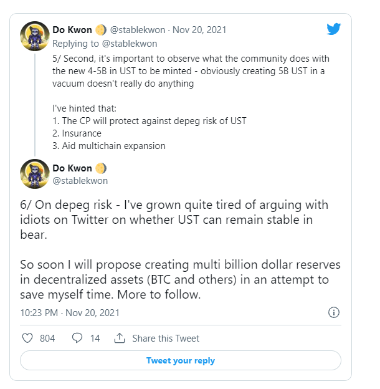Click the share upload arrow icon
The image size is (380, 389).
point(120,339)
